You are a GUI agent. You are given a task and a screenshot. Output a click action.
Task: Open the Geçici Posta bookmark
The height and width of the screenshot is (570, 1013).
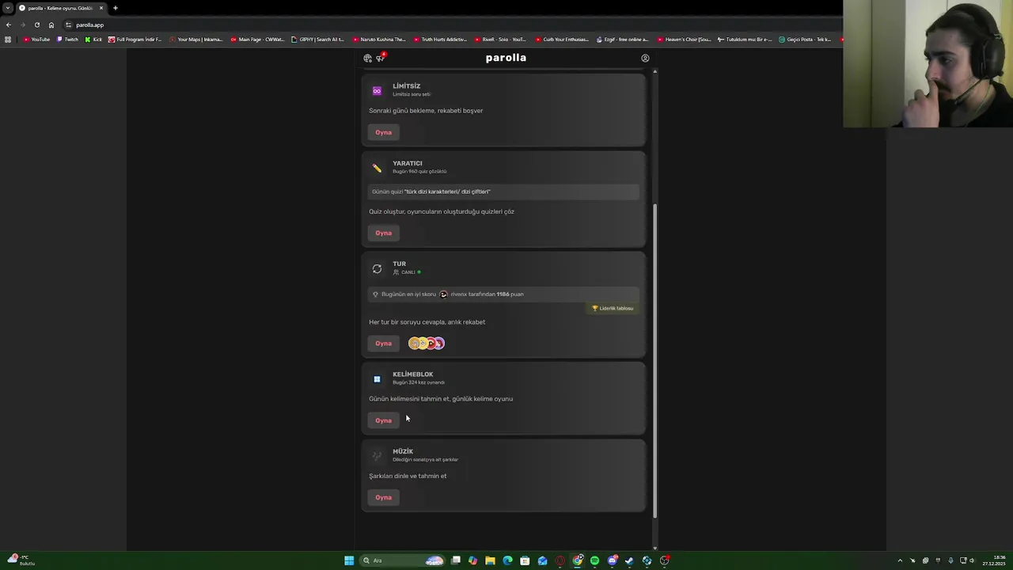[x=805, y=39]
